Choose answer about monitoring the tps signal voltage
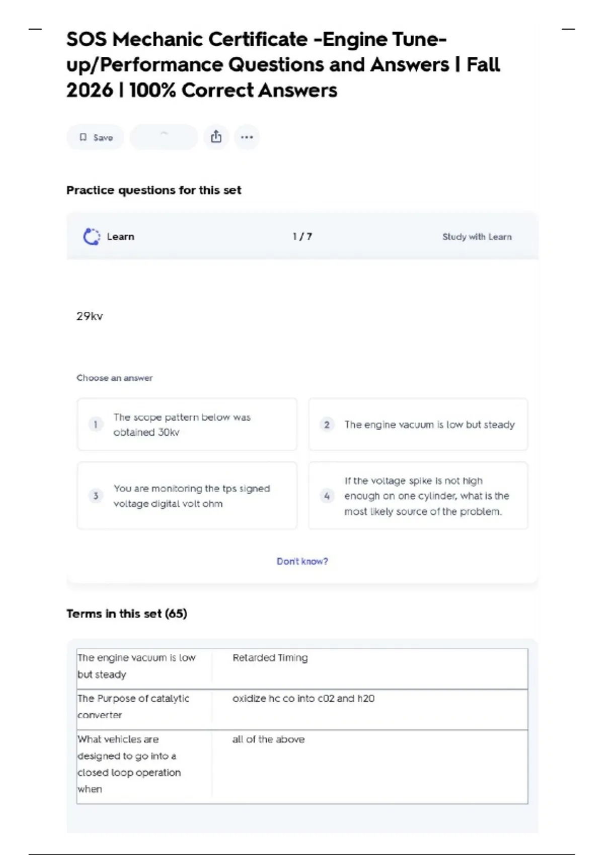Image resolution: width=604 pixels, height=855 pixels. pyautogui.click(x=192, y=496)
